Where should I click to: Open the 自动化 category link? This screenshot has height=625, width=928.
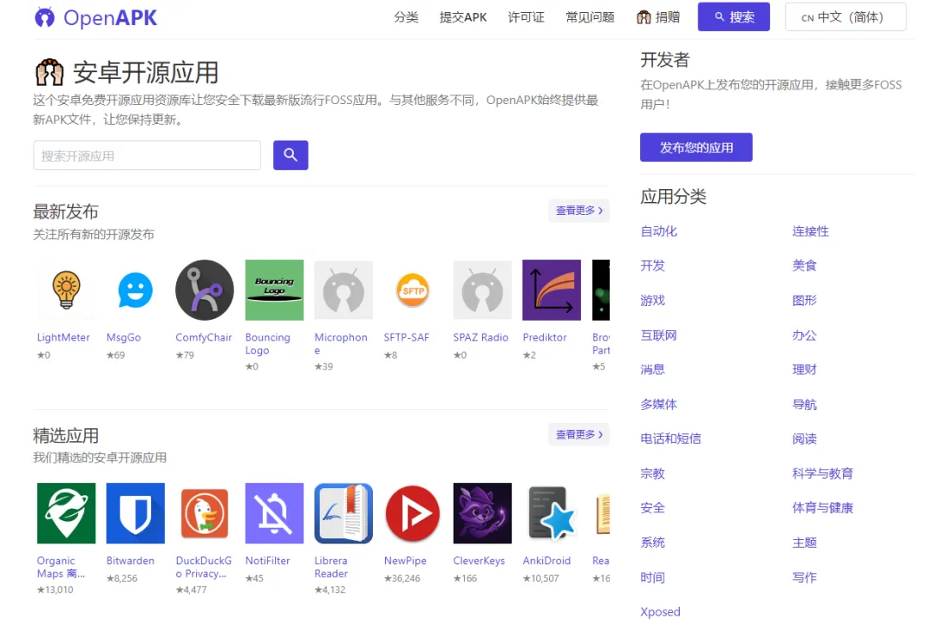coord(659,231)
